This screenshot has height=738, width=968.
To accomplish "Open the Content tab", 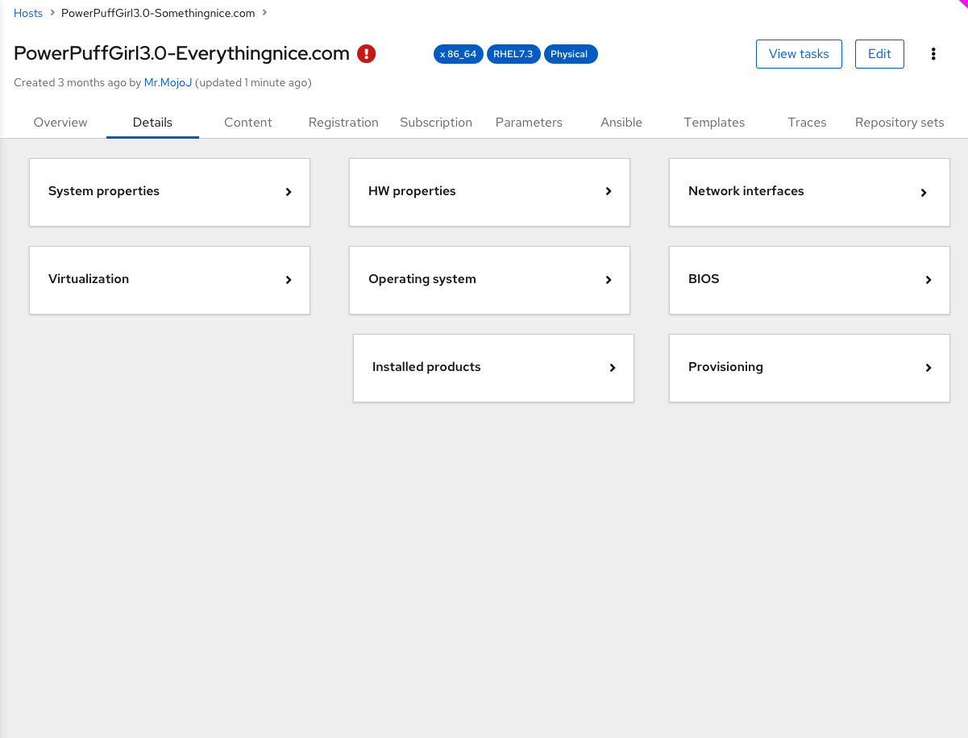I will (248, 123).
